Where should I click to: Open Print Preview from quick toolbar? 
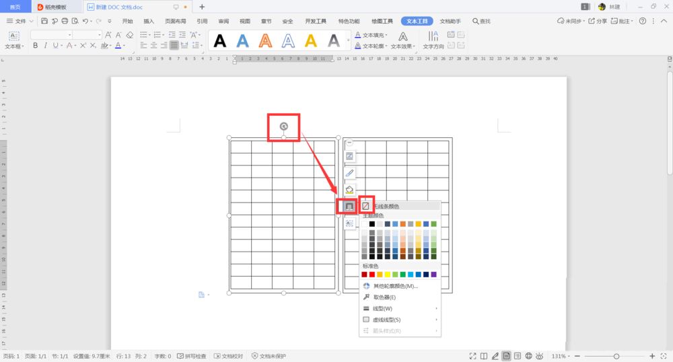point(75,21)
